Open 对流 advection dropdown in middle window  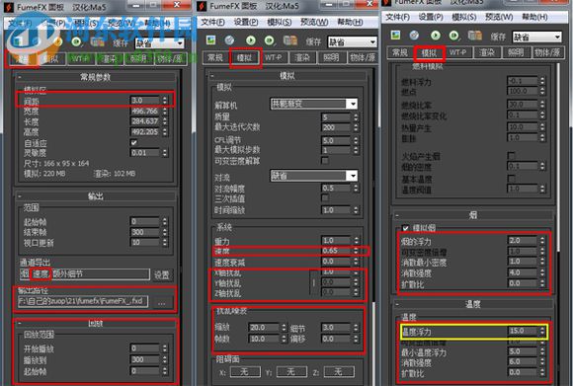[x=313, y=176]
